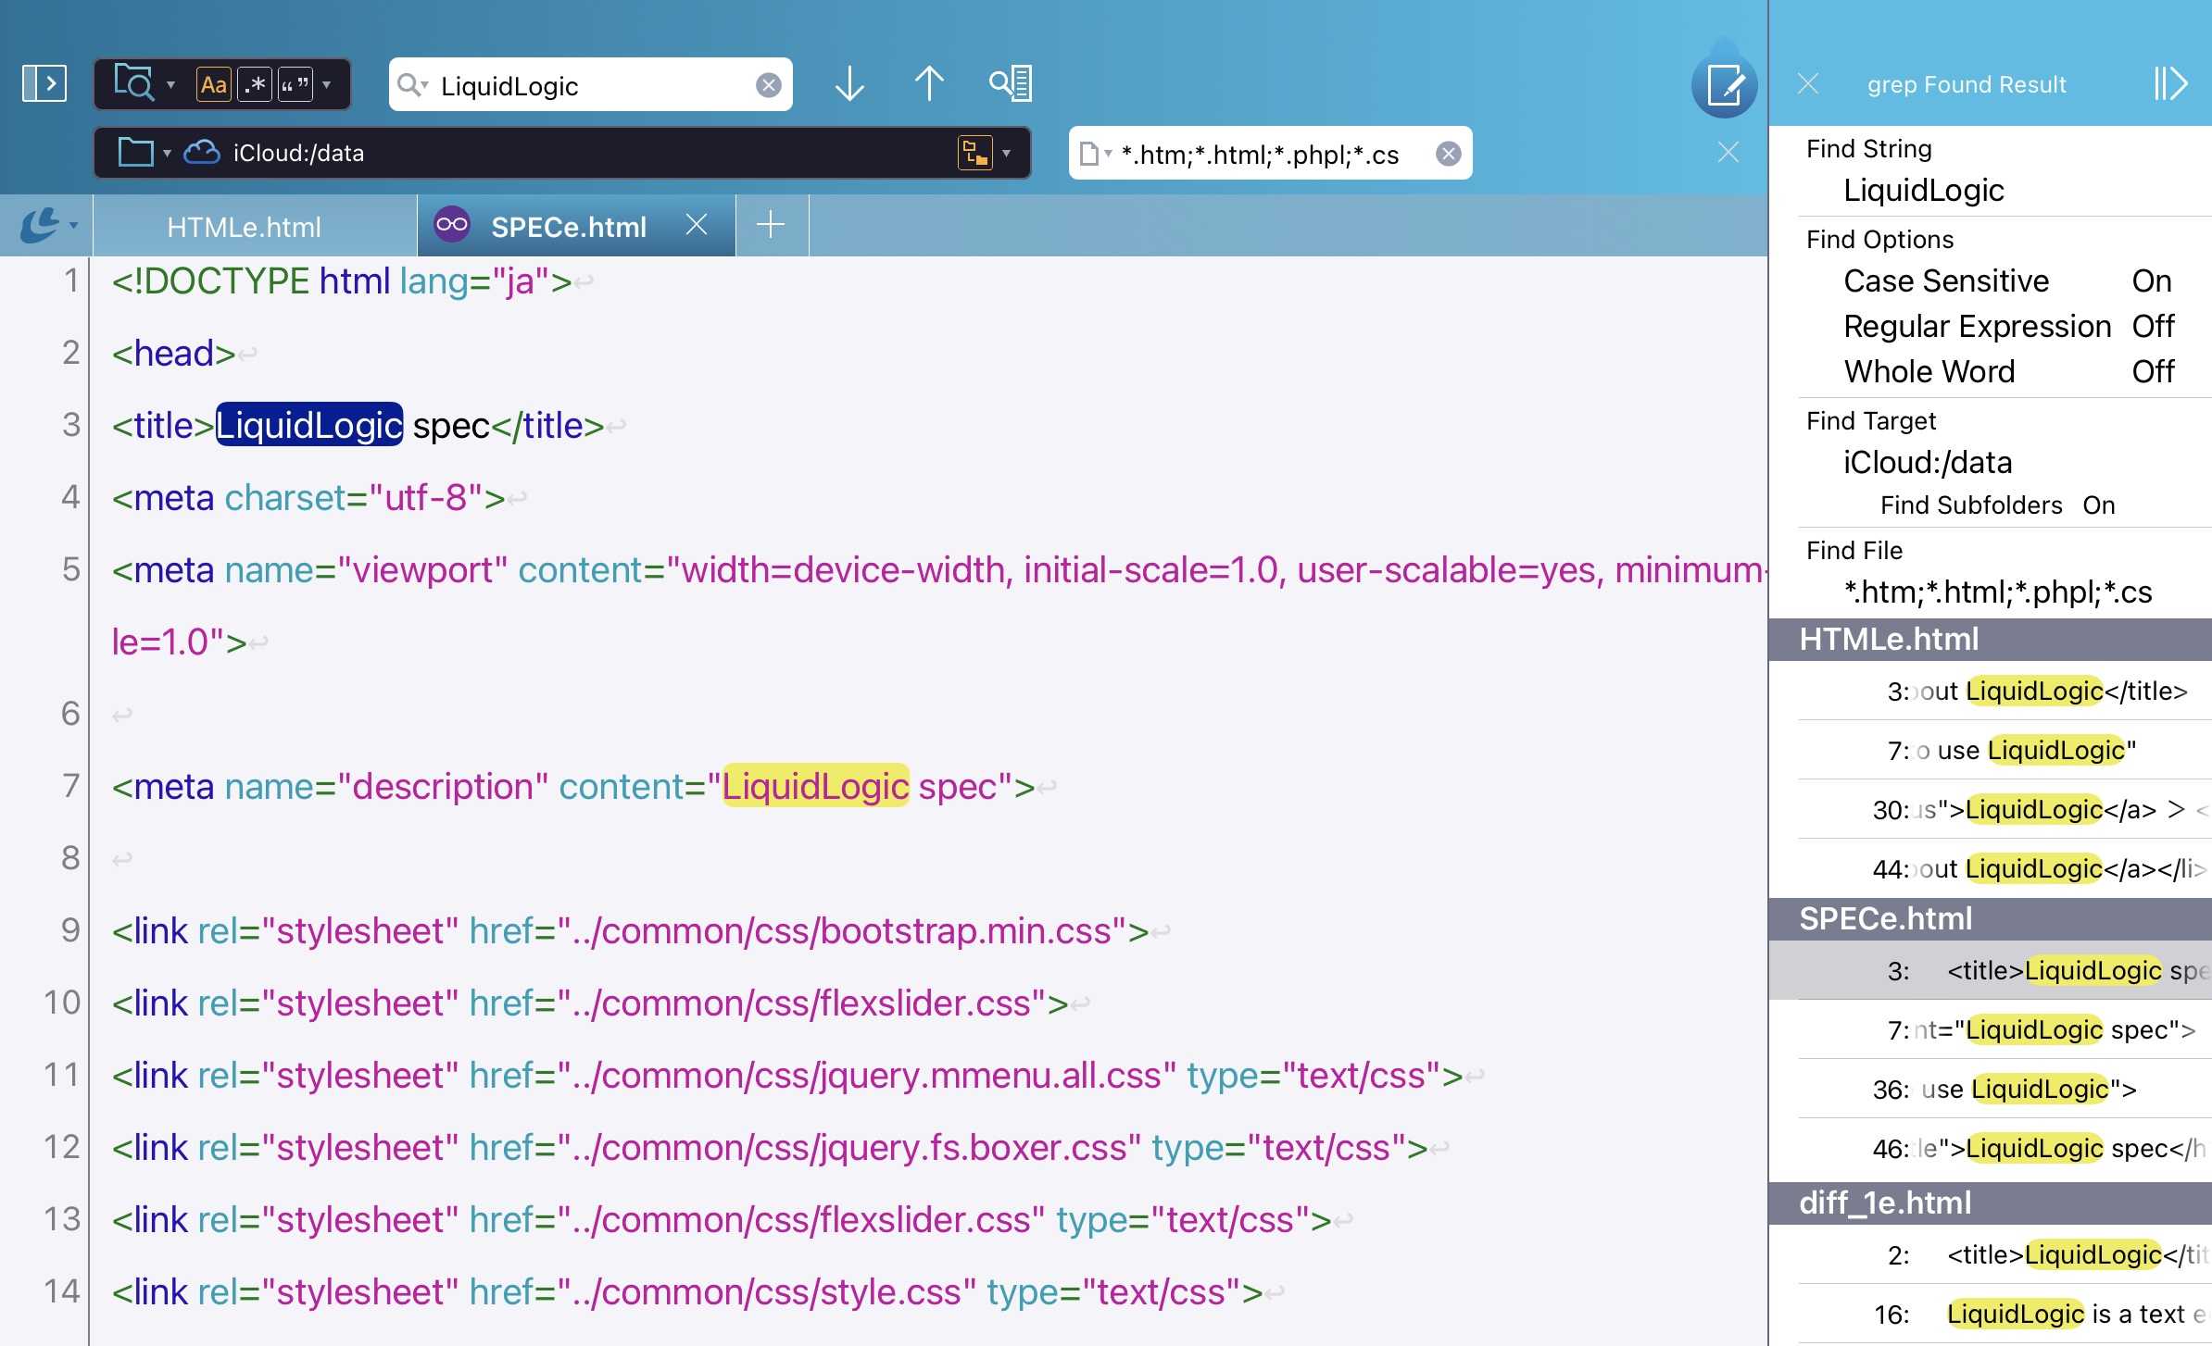This screenshot has width=2212, height=1346.
Task: Open the grep result list icon
Action: (1012, 83)
